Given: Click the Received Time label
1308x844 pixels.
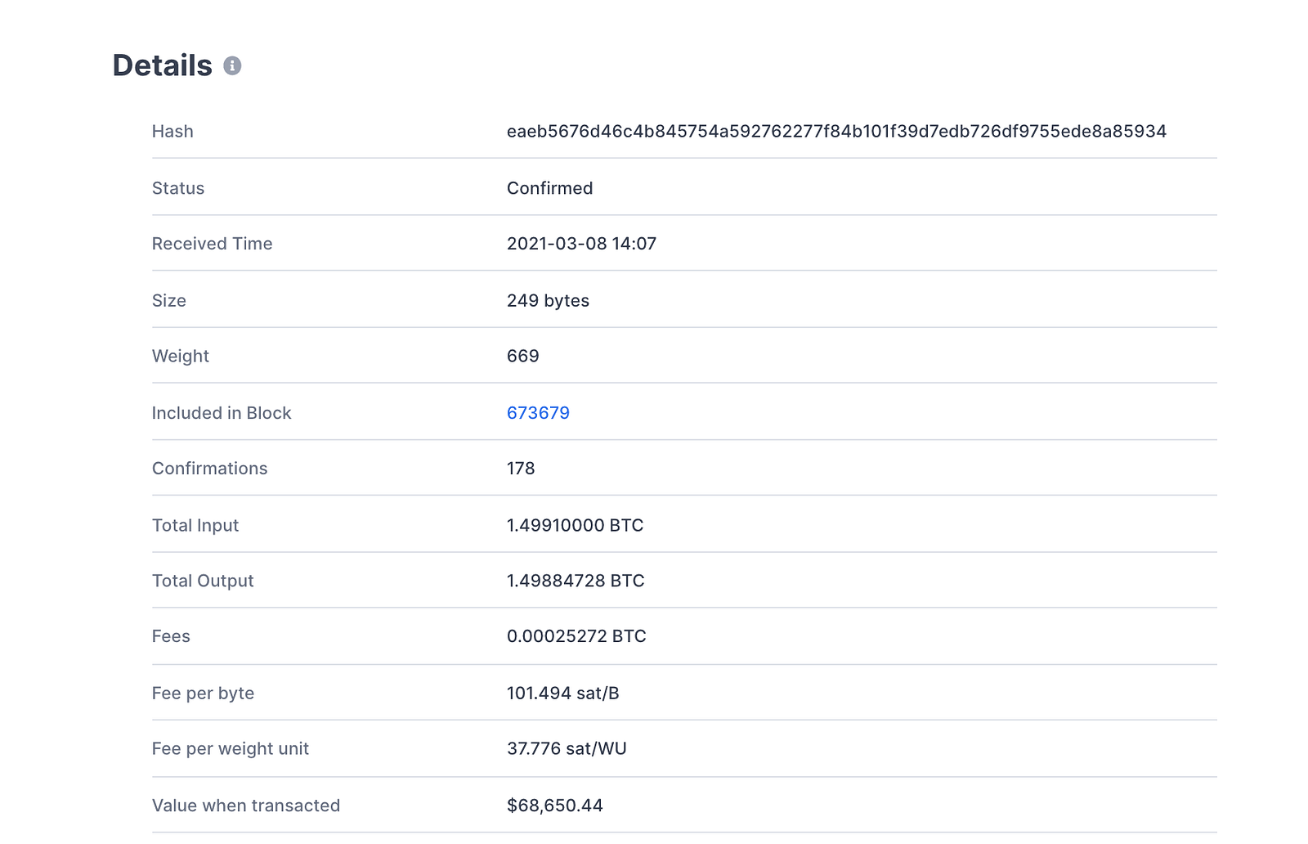Looking at the screenshot, I should pos(212,244).
